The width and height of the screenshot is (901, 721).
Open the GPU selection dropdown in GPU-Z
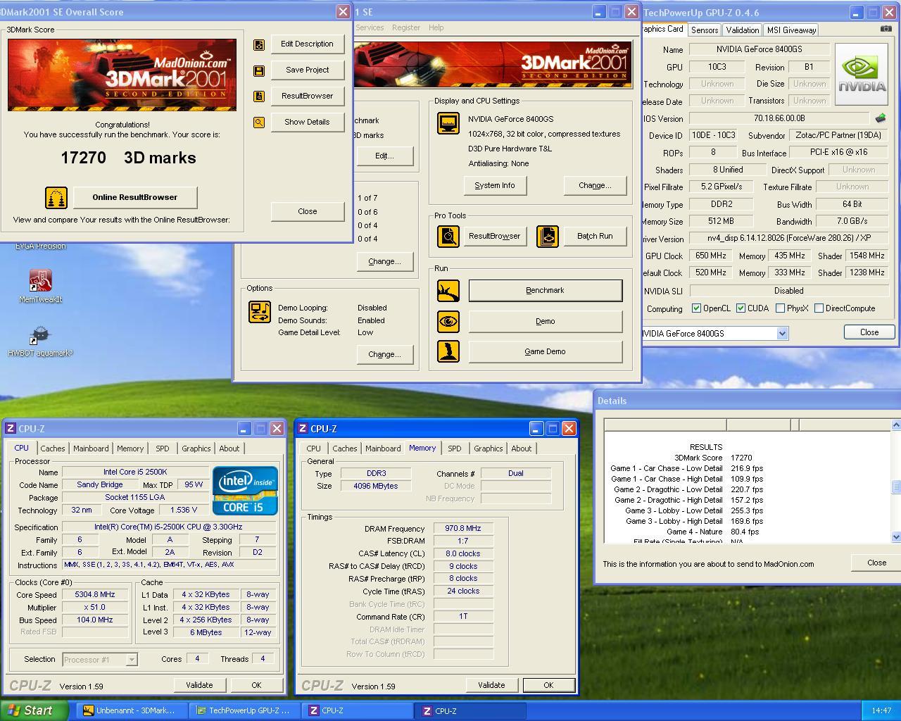782,334
